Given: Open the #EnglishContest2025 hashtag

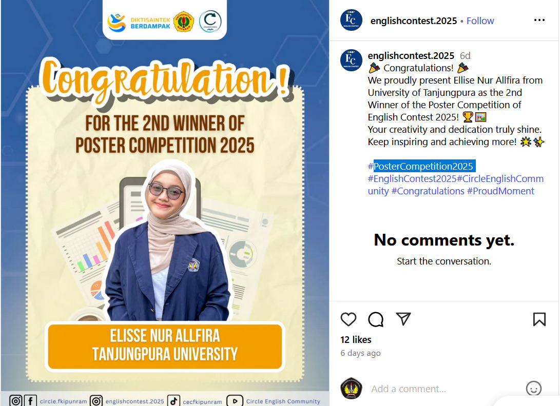Looking at the screenshot, I should [x=412, y=178].
